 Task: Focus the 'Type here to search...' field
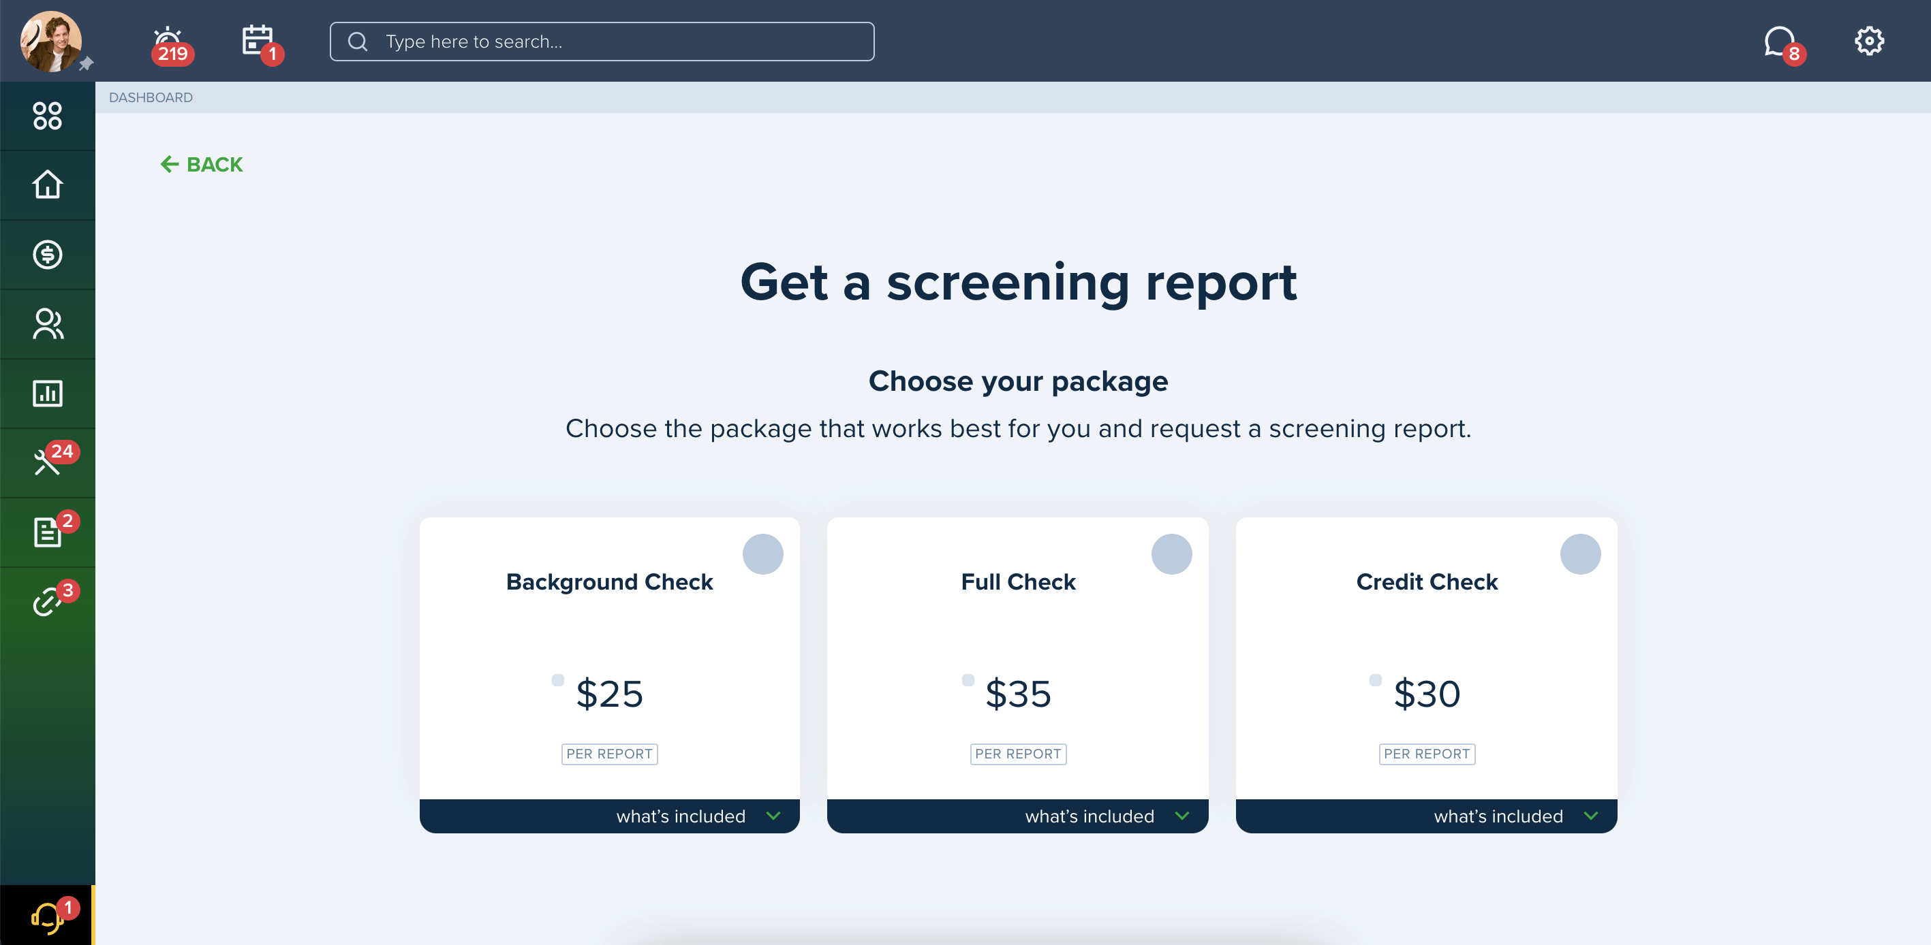click(602, 41)
